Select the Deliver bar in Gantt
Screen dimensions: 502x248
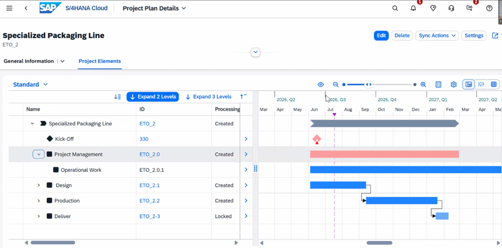(442, 216)
